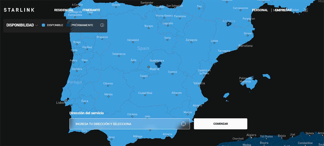Click the Dirección del servicio heading
Screen dimensions: 324x146
(86, 113)
